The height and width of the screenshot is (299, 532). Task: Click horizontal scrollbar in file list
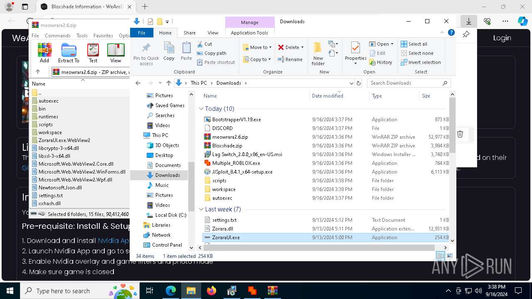click(x=319, y=248)
